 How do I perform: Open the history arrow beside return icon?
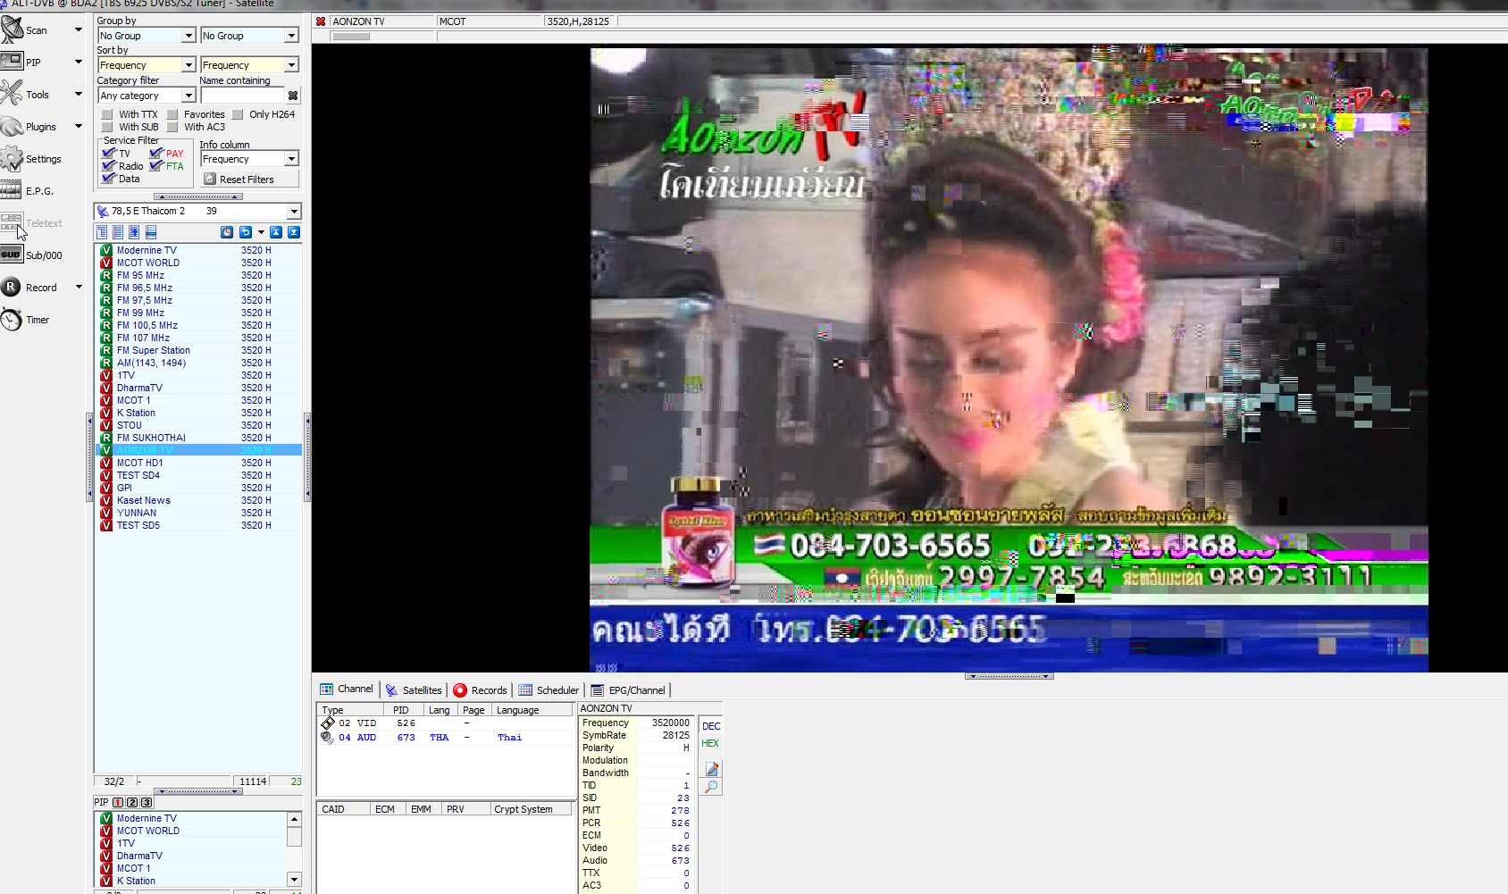pyautogui.click(x=261, y=232)
